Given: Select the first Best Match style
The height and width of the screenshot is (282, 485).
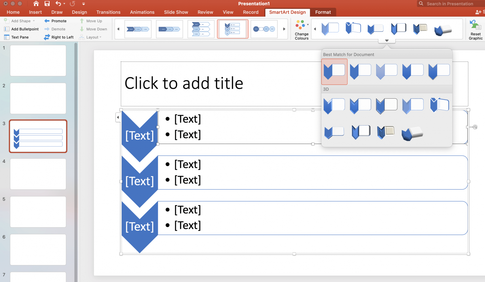Looking at the screenshot, I should (334, 71).
